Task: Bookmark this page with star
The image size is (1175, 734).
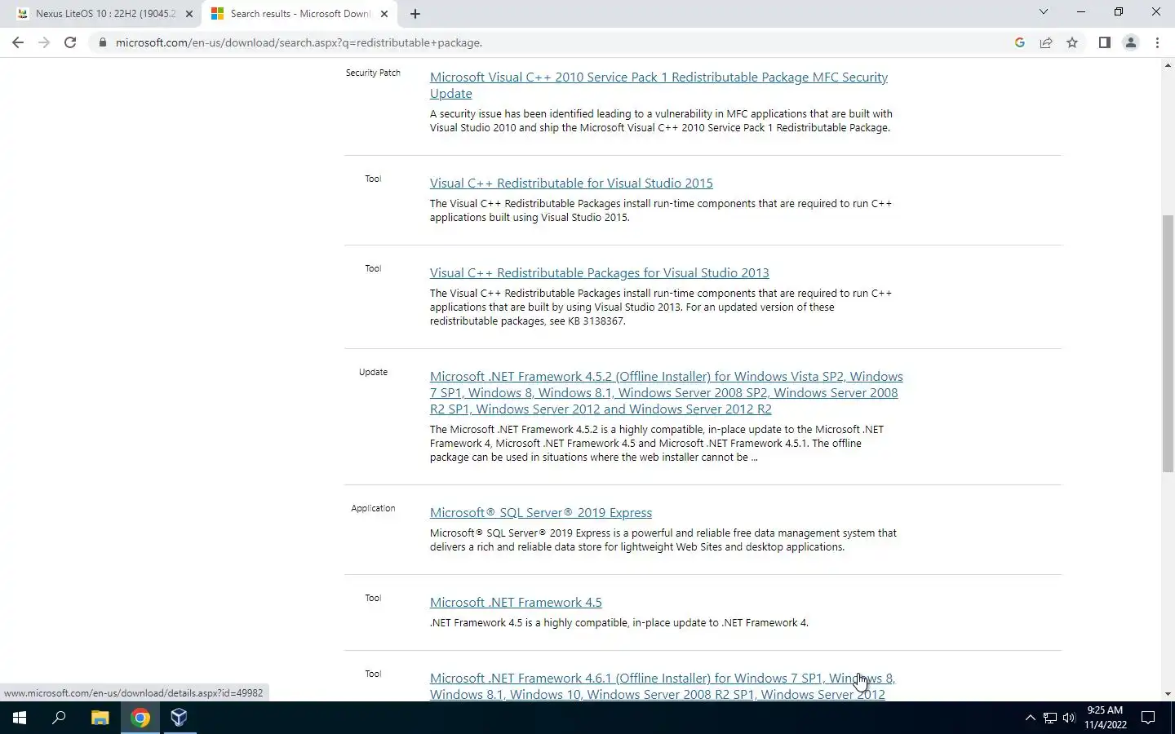Action: (1072, 42)
